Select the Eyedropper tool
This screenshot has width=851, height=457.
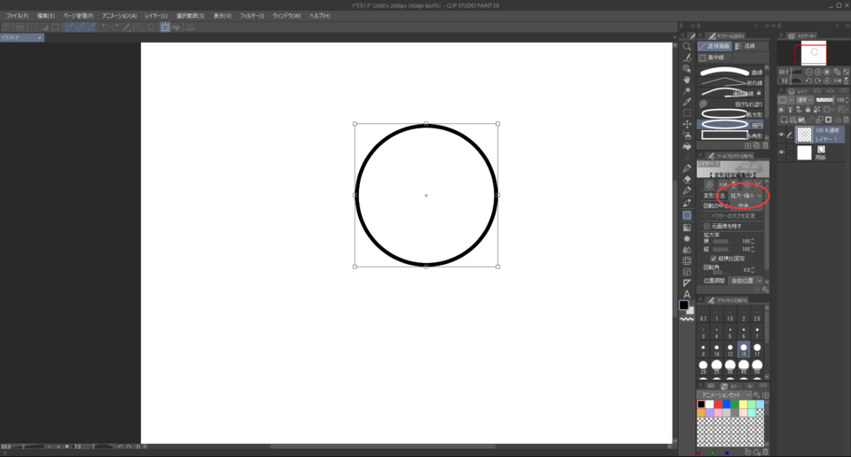click(x=686, y=102)
